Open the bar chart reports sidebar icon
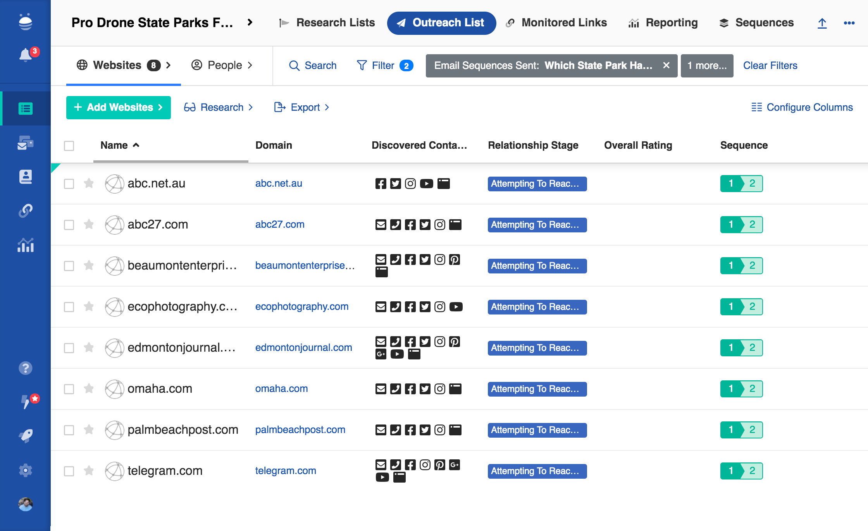 click(26, 245)
